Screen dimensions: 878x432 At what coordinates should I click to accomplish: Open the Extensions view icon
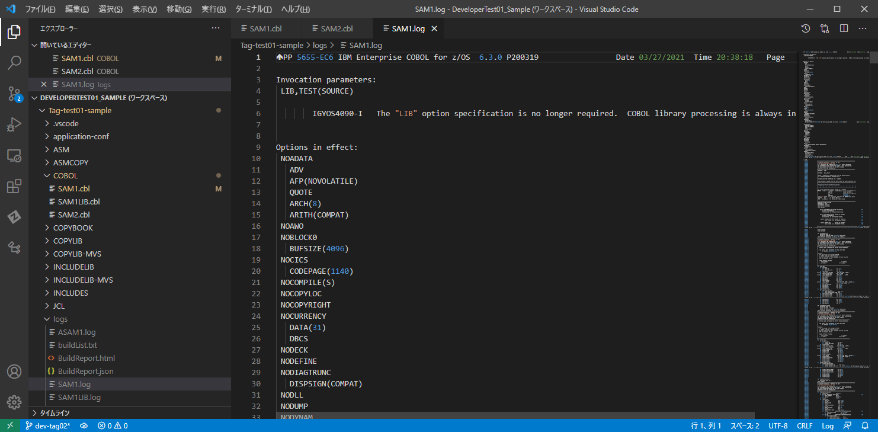[x=14, y=187]
